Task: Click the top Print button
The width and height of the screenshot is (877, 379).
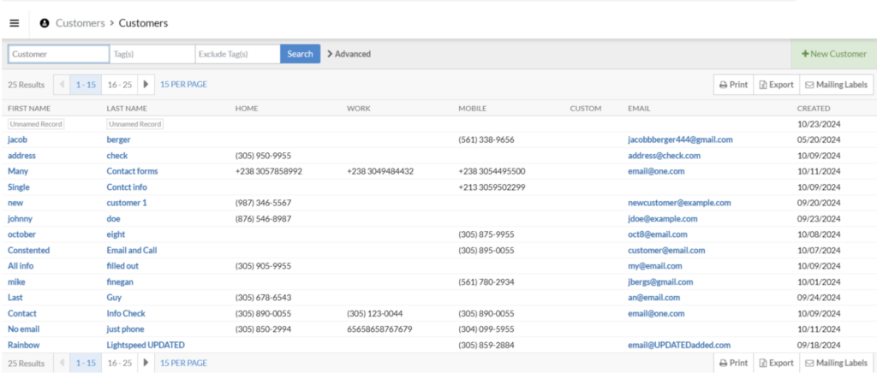Action: tap(733, 85)
